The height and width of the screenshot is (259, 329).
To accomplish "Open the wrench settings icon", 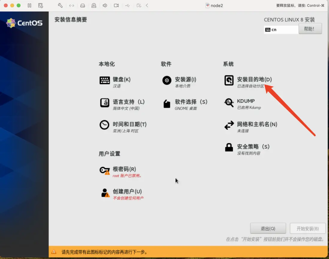I will [60, 5].
